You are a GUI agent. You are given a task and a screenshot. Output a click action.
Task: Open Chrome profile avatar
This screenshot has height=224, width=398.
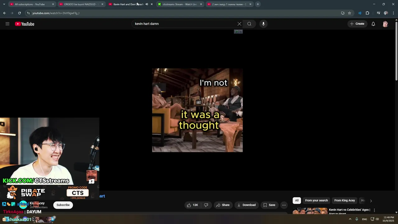coord(386,13)
